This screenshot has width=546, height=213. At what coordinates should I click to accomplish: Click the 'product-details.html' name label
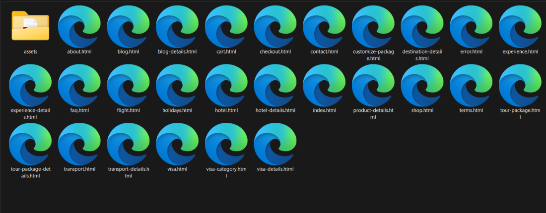373,113
